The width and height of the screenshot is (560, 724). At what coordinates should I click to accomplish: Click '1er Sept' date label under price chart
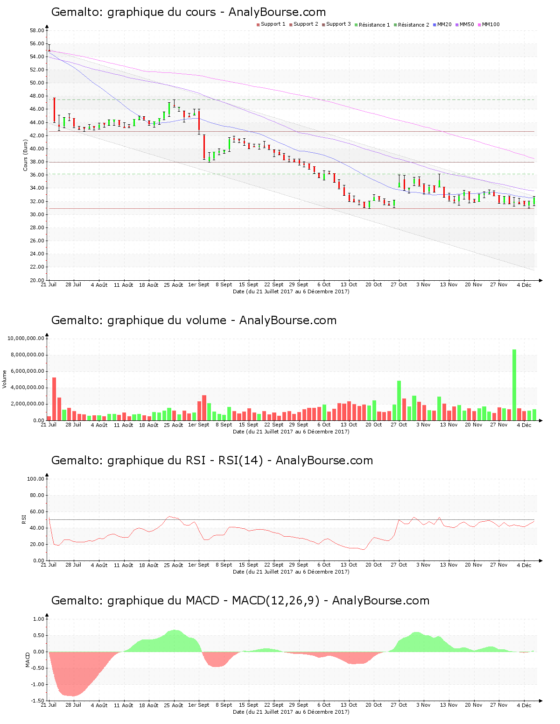pos(198,284)
